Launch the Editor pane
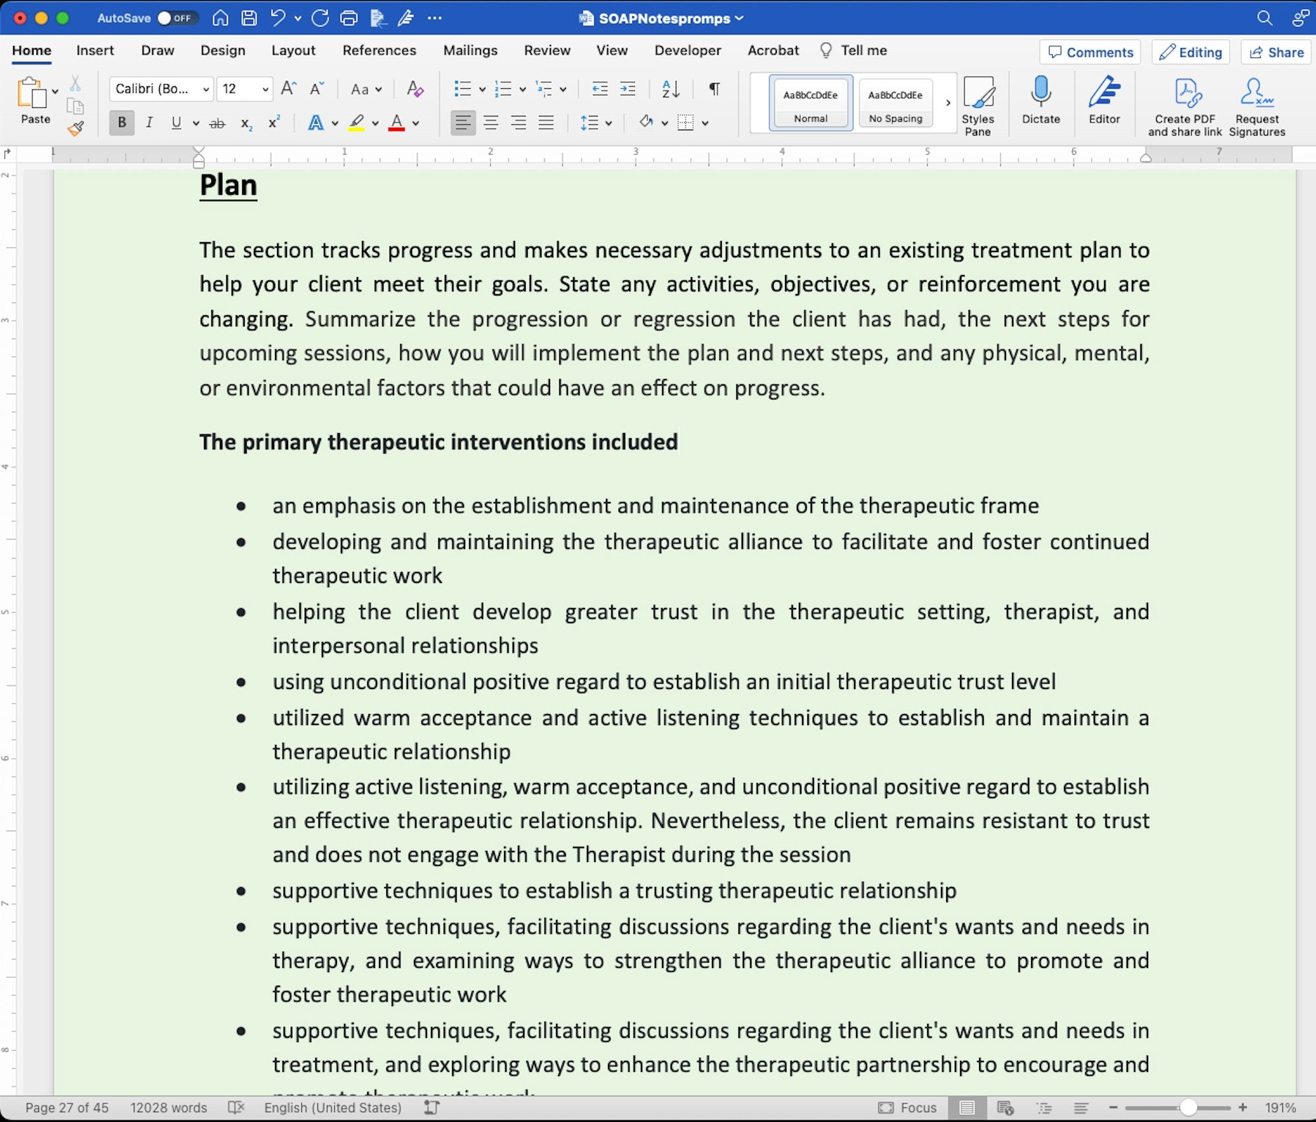This screenshot has width=1316, height=1122. coord(1104,102)
